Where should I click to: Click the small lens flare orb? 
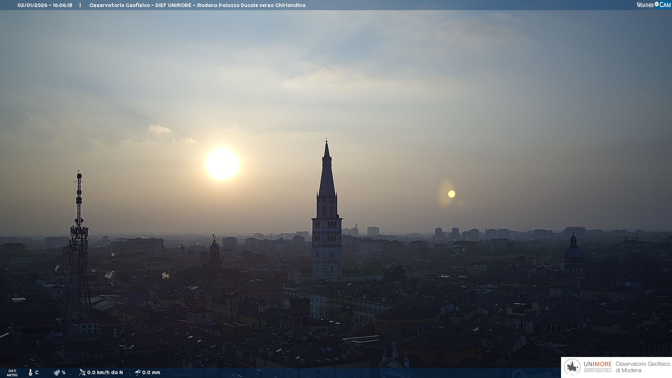coord(451,194)
